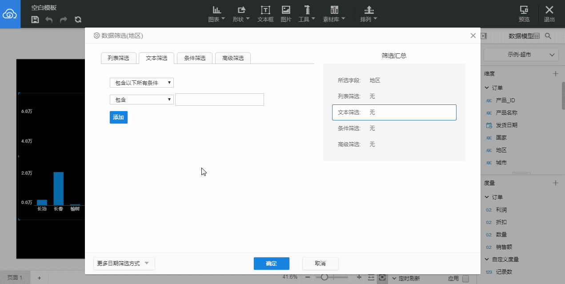565x284 pixels.
Task: Click the zoom out minus icon
Action: [308, 277]
